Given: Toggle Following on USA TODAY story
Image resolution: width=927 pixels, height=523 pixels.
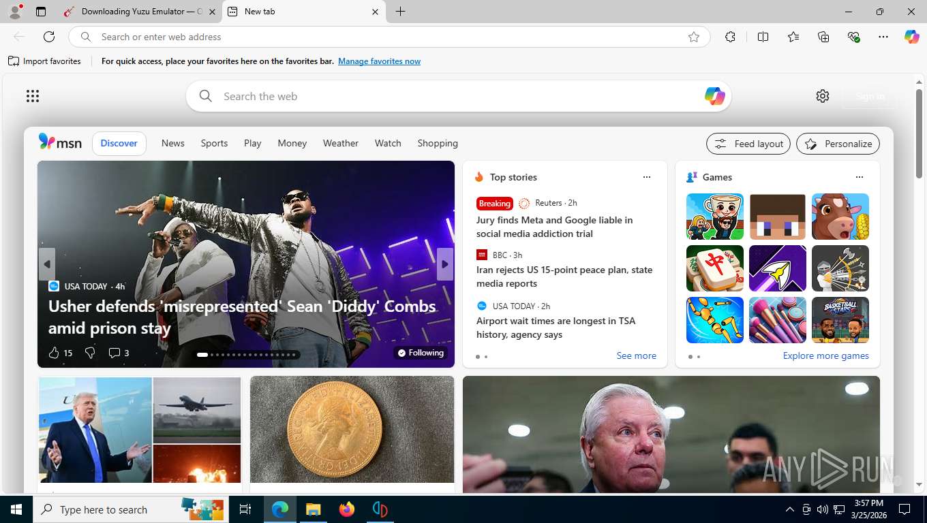Looking at the screenshot, I should click(x=421, y=353).
